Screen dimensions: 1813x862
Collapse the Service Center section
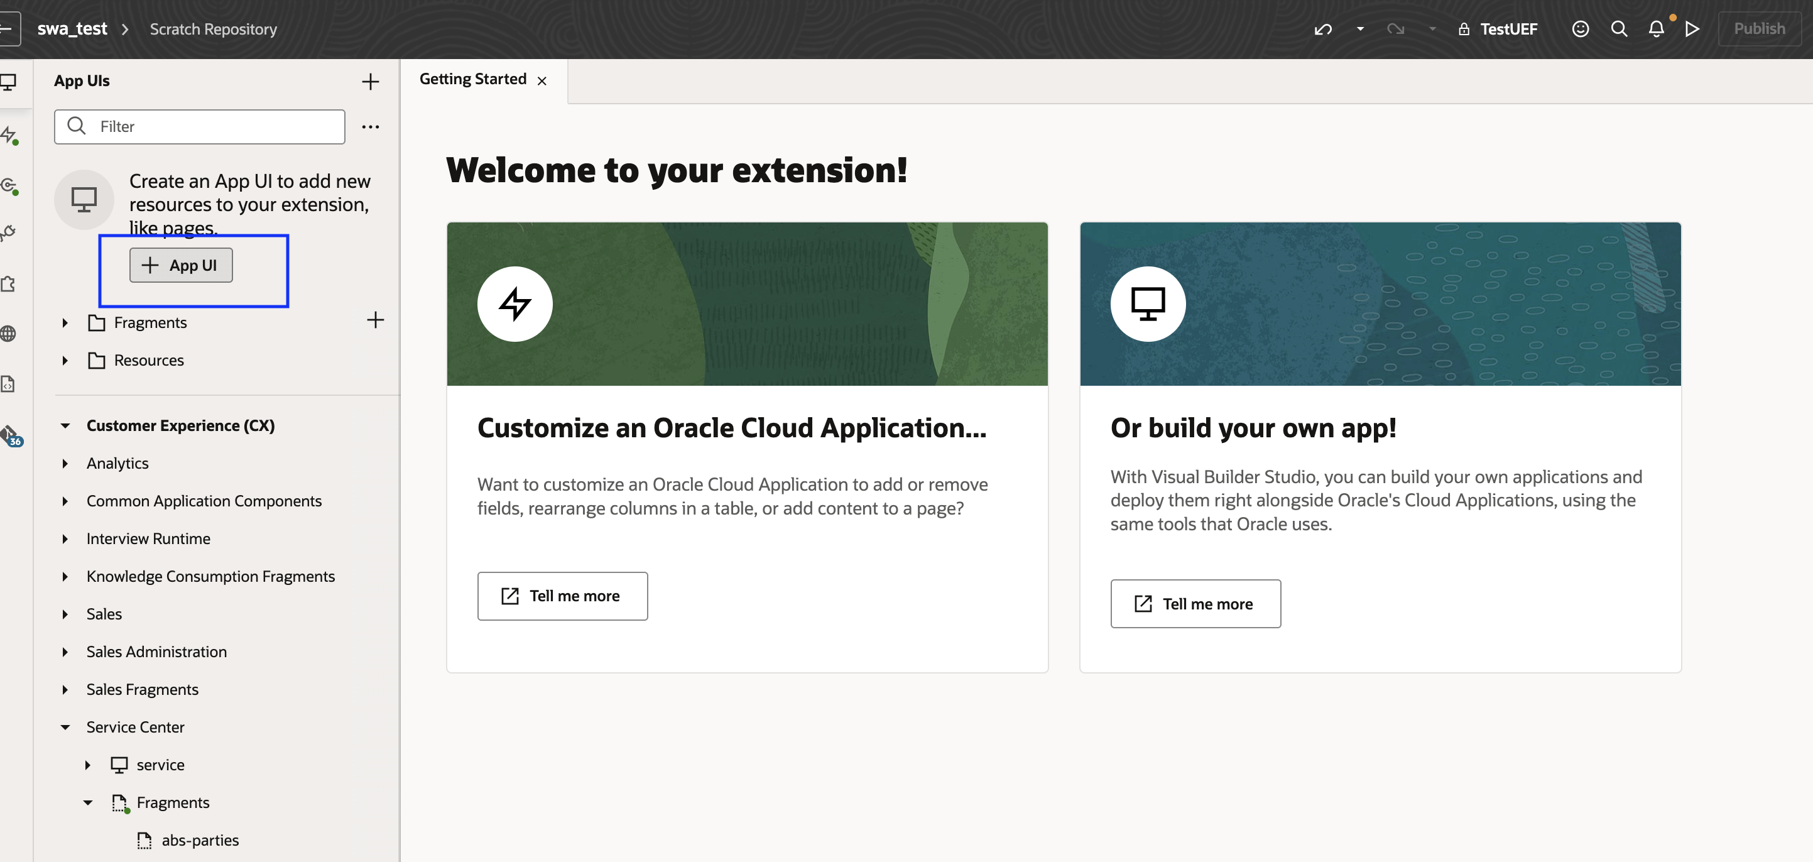[x=65, y=726]
